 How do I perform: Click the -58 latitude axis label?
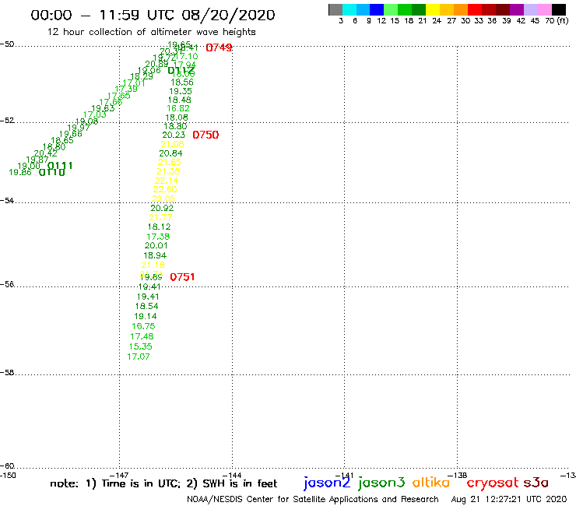[7, 373]
